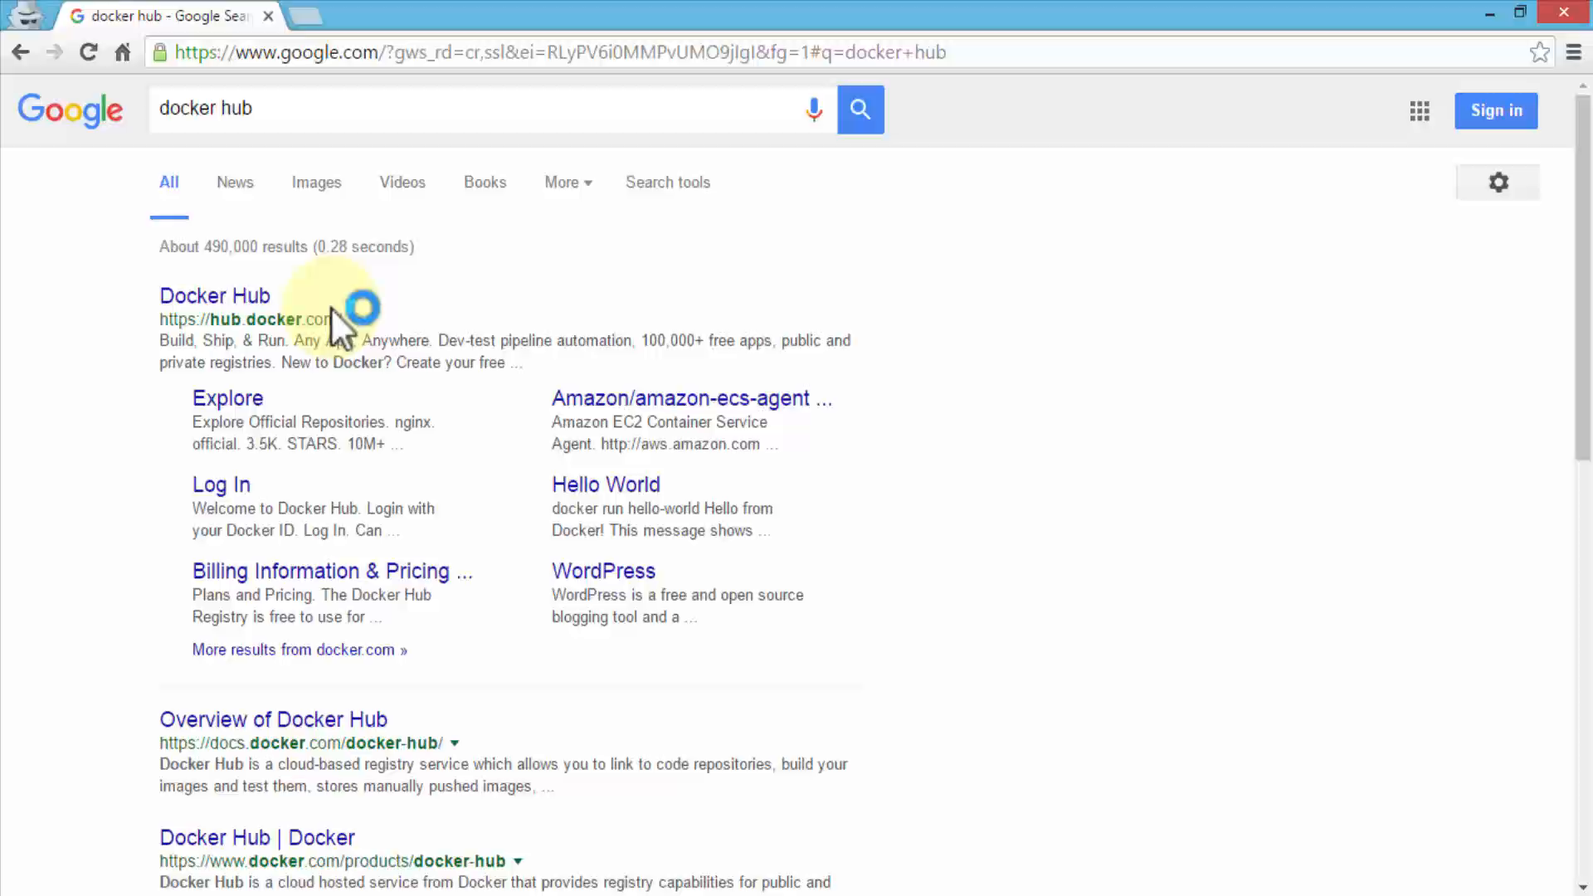
Task: Open Billing Information & Pricing sitelink
Action: (x=333, y=571)
